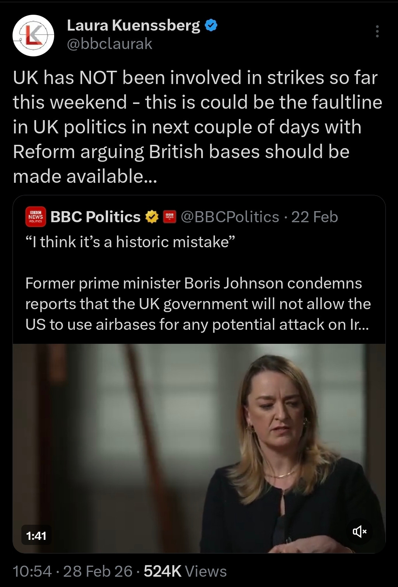Open the "I think it's a historic mistake" quote
398x587 pixels.
pyautogui.click(x=130, y=242)
